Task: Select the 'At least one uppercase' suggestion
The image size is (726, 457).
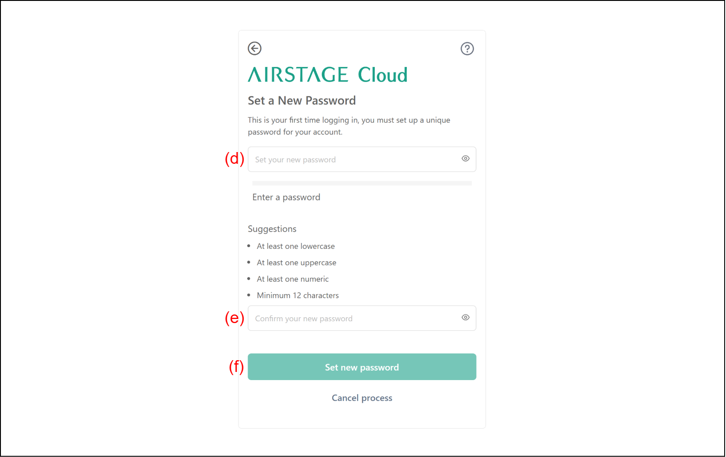Action: coord(296,263)
